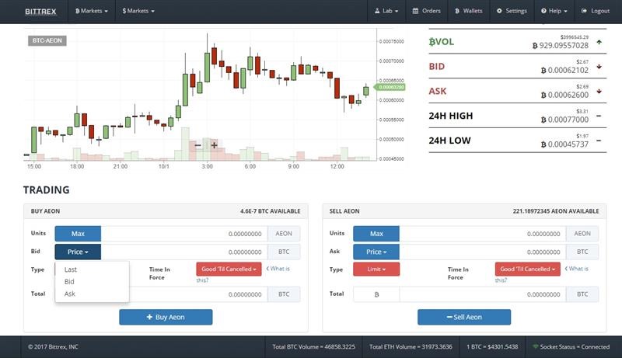Click the chart zoom-out minus icon
This screenshot has width=622, height=358.
click(198, 145)
